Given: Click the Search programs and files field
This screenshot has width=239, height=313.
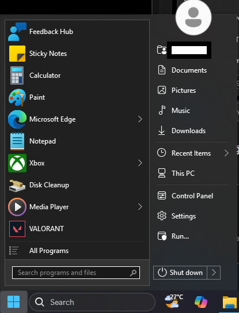Looking at the screenshot, I should pyautogui.click(x=76, y=273).
